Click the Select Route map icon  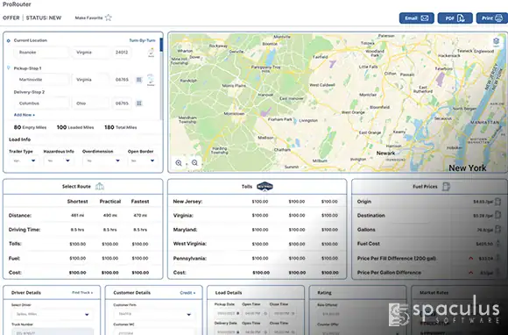coord(100,187)
